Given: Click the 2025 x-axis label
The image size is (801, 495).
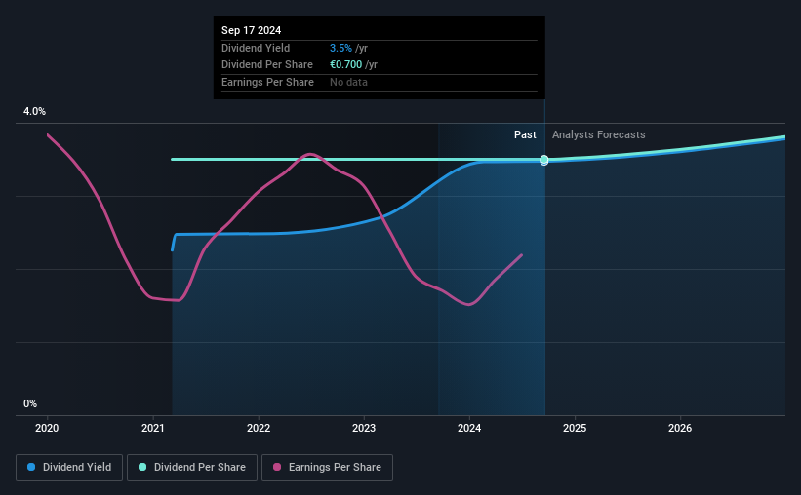Looking at the screenshot, I should (x=575, y=428).
